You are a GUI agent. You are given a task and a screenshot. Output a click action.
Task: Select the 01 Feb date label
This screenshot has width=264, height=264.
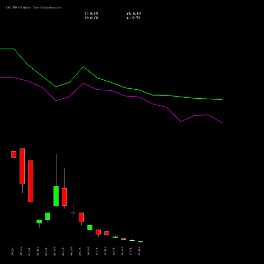(x=30, y=251)
